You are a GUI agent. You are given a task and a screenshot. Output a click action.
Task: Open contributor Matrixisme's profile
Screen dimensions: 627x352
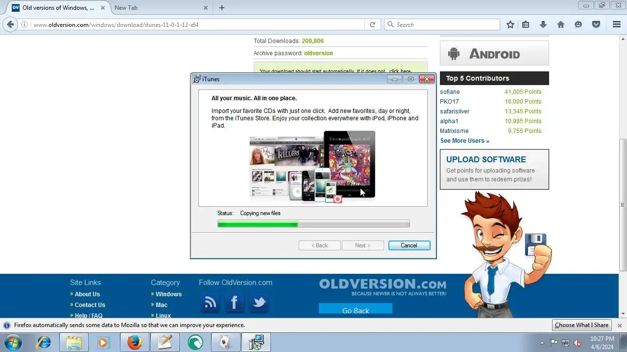(x=454, y=131)
